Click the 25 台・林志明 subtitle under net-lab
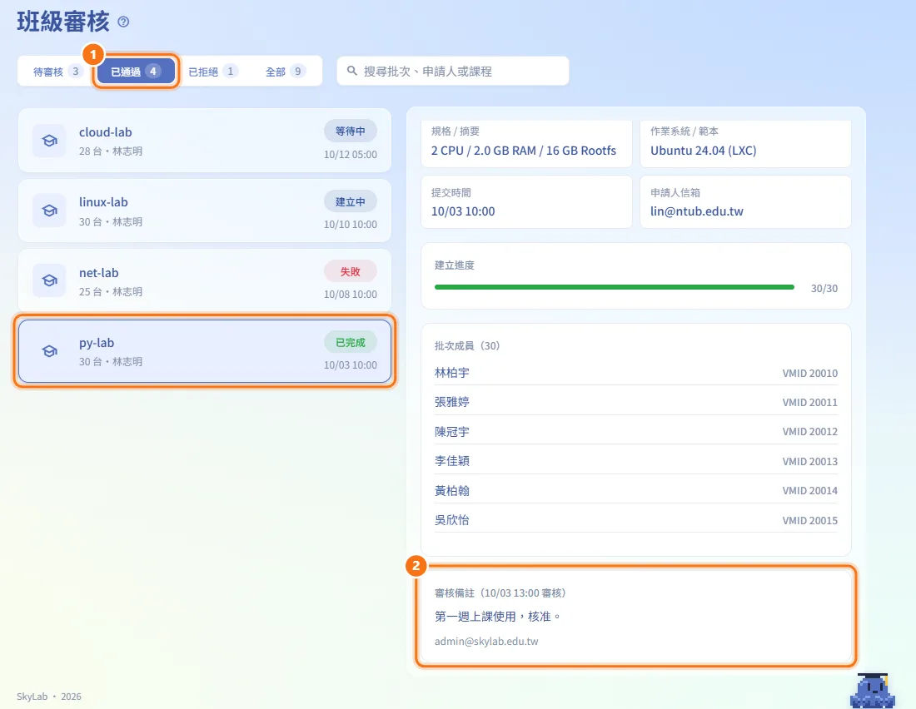 click(x=111, y=291)
